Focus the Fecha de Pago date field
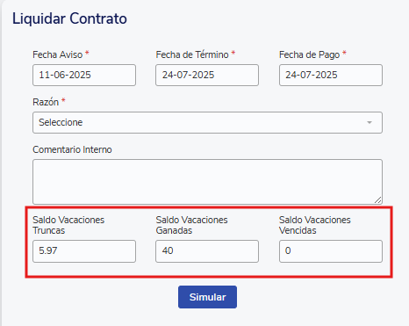This screenshot has width=409, height=326. pos(331,76)
